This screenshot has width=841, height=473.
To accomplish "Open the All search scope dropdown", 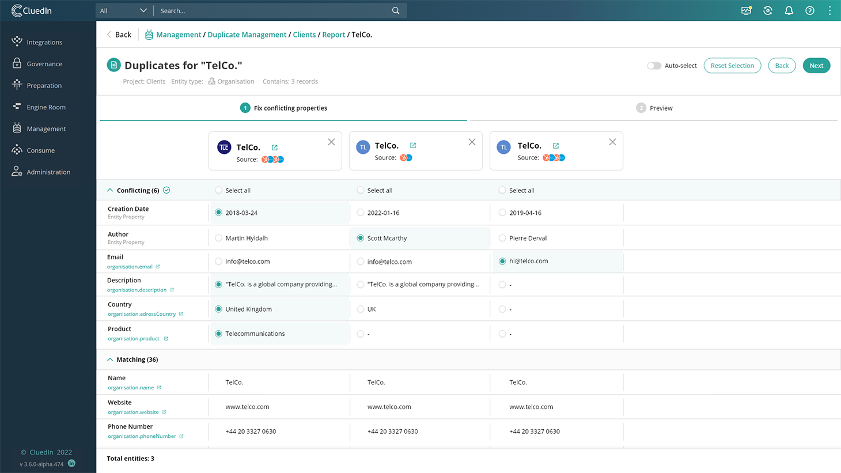I will tap(123, 10).
